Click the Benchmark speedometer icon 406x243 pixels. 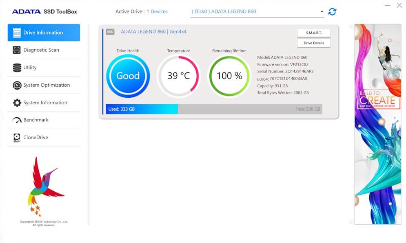17,120
